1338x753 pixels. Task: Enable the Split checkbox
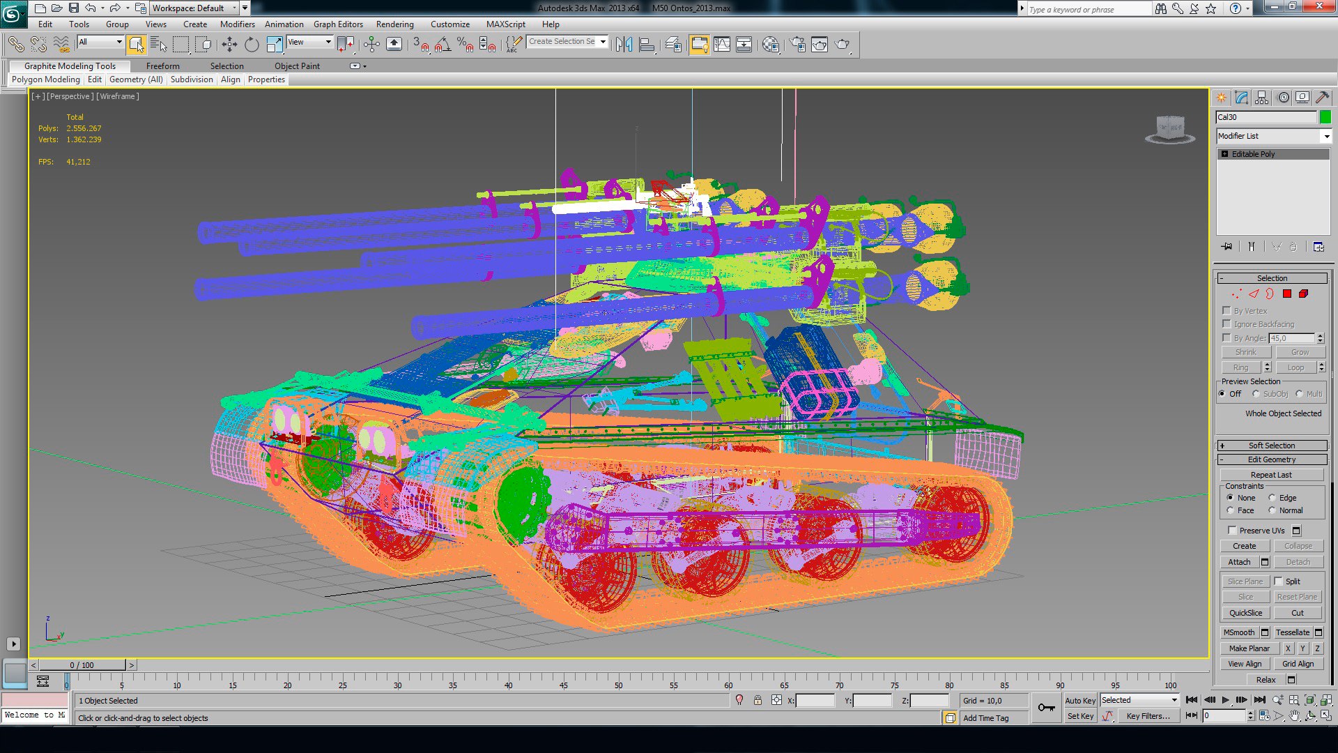[1279, 581]
